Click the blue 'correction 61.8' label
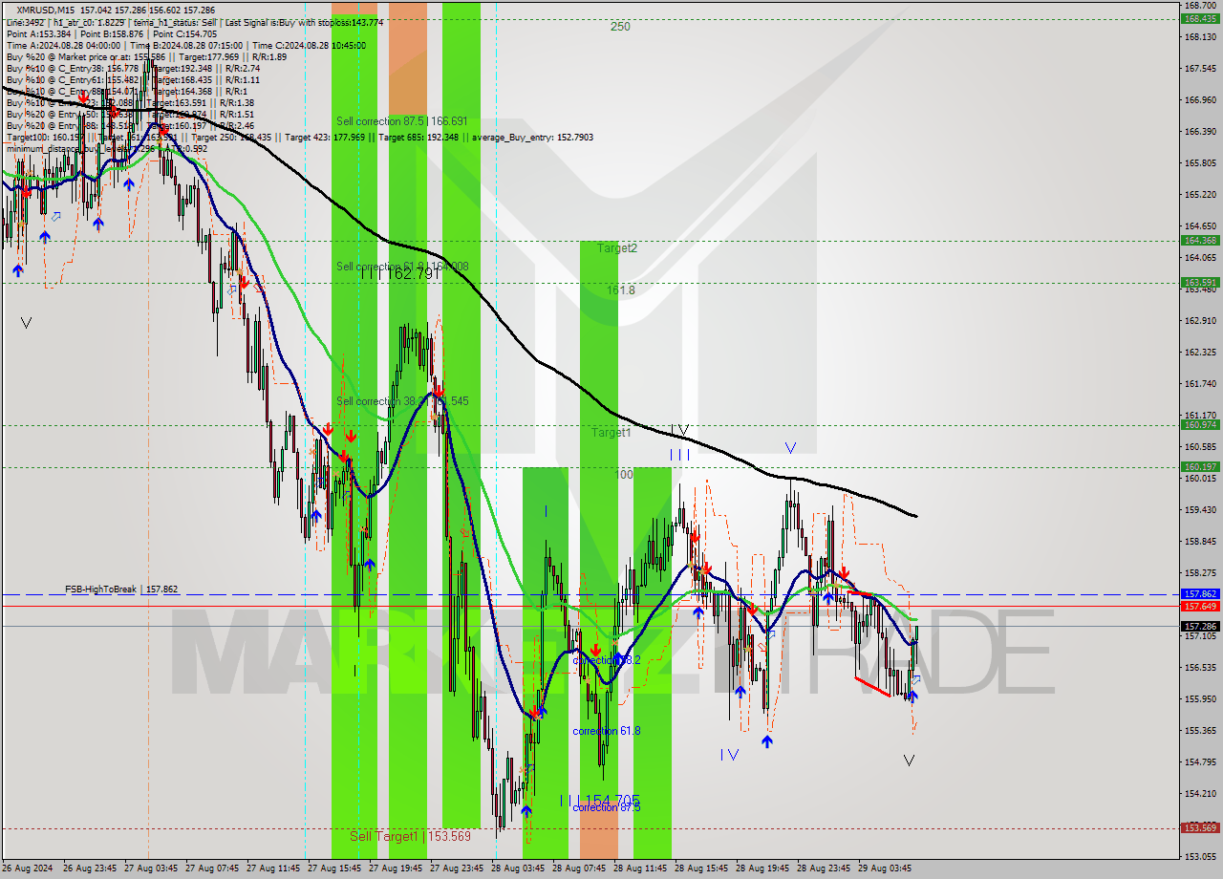 click(x=607, y=731)
